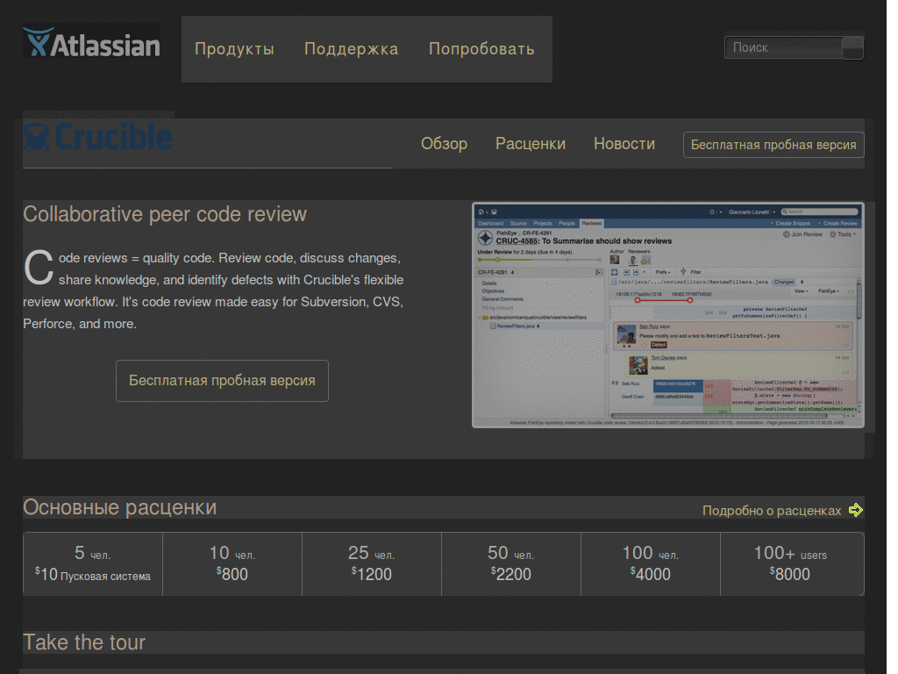This screenshot has height=674, width=898.
Task: Select the 10 чел. $800 pricing tier
Action: (232, 564)
